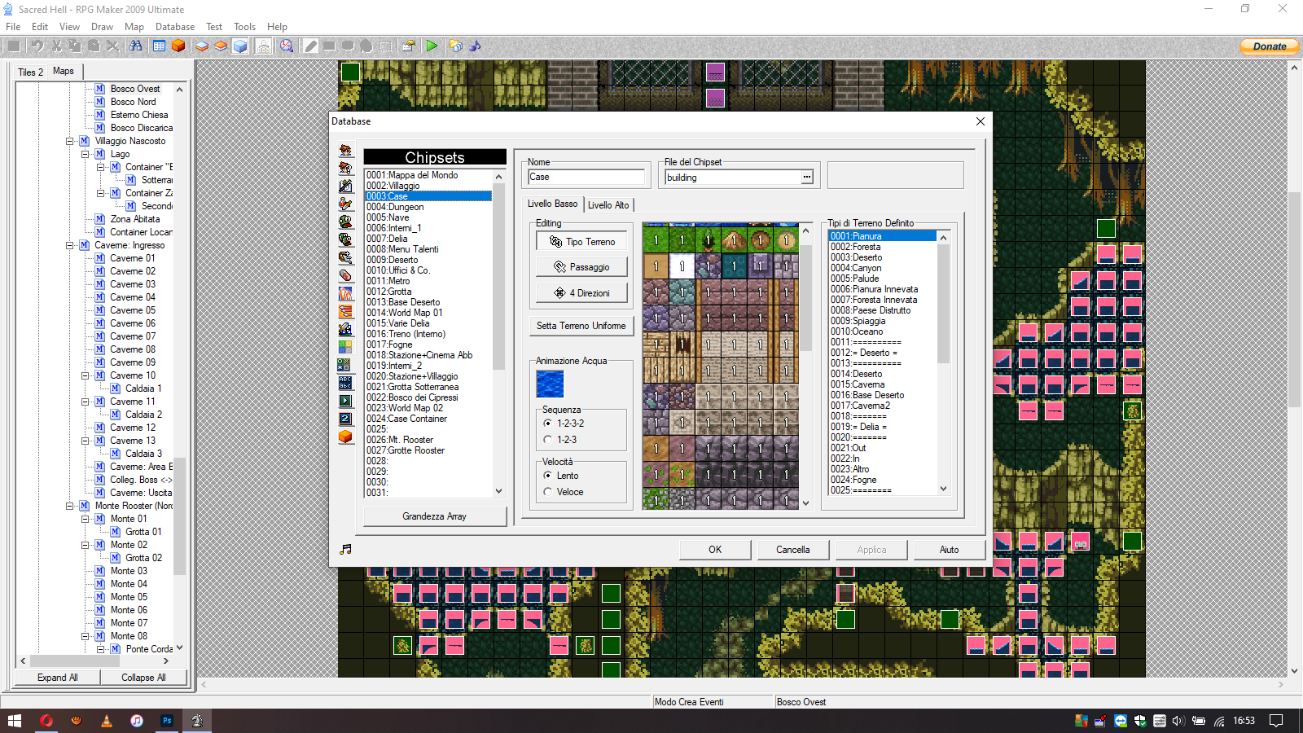Select Lento speed radio button
The image size is (1303, 733).
[547, 476]
